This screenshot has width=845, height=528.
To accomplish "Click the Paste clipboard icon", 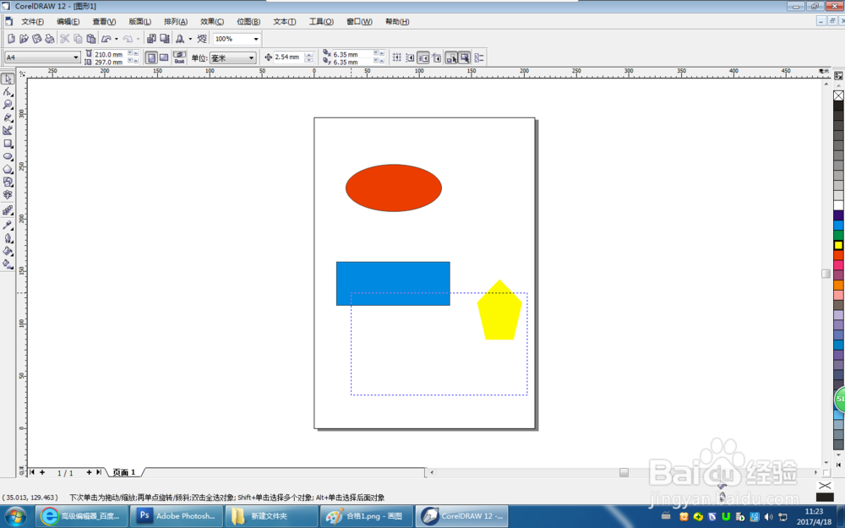I will pyautogui.click(x=91, y=39).
